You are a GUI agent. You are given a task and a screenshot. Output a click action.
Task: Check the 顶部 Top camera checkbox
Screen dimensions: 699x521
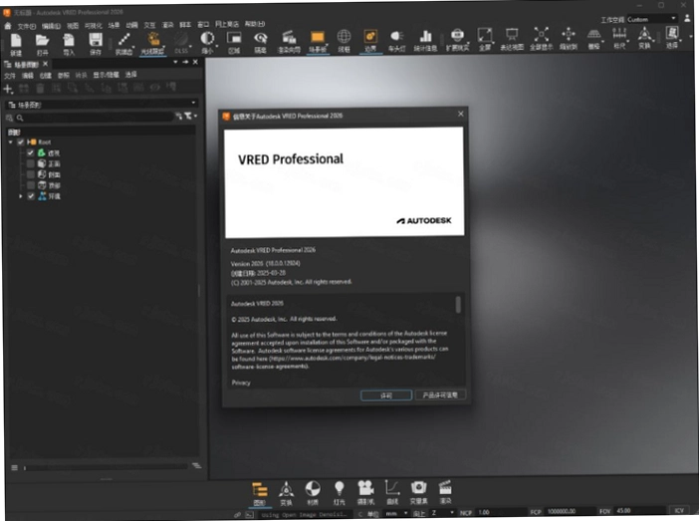[x=30, y=185]
